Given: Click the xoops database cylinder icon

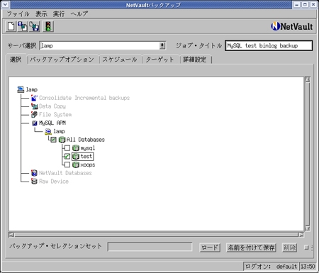Looking at the screenshot, I should click(x=76, y=165).
